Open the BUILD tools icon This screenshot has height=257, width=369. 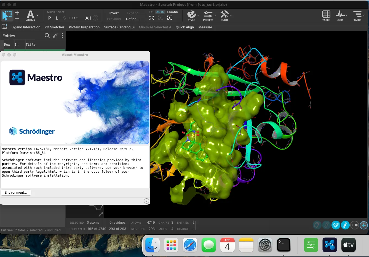pos(224,16)
